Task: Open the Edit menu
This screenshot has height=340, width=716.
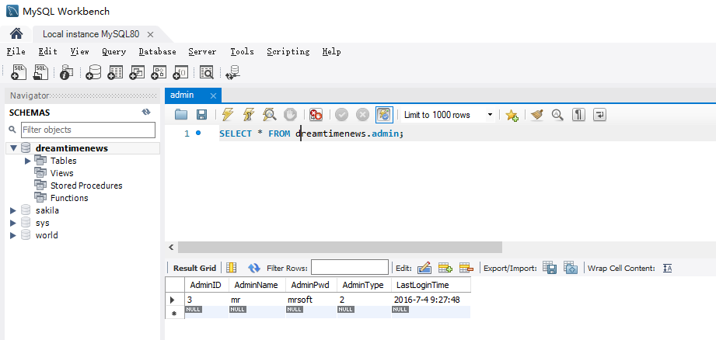Action: [48, 51]
